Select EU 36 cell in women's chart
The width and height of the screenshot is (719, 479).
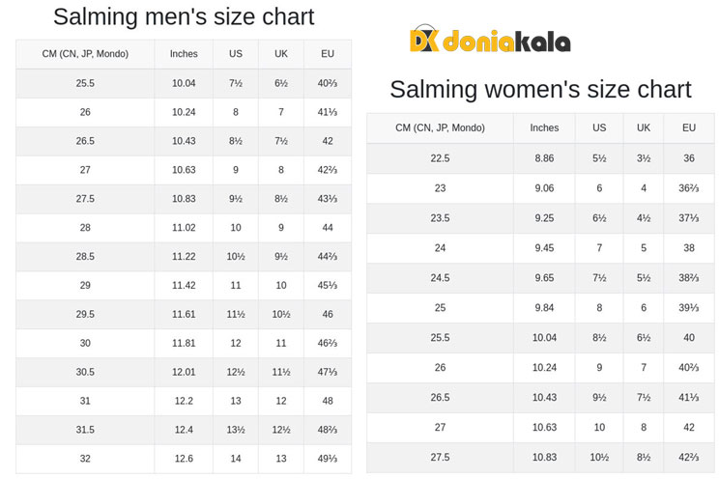pyautogui.click(x=689, y=158)
